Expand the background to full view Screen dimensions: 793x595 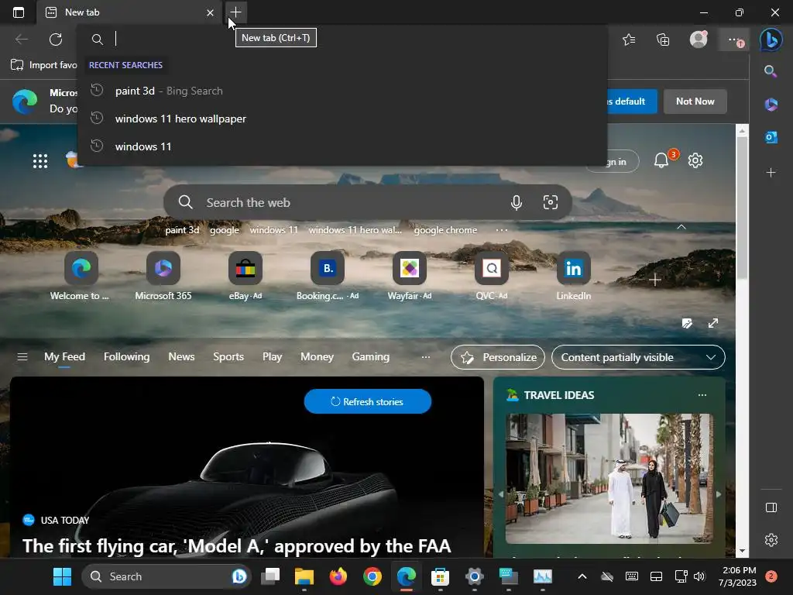[x=713, y=323]
